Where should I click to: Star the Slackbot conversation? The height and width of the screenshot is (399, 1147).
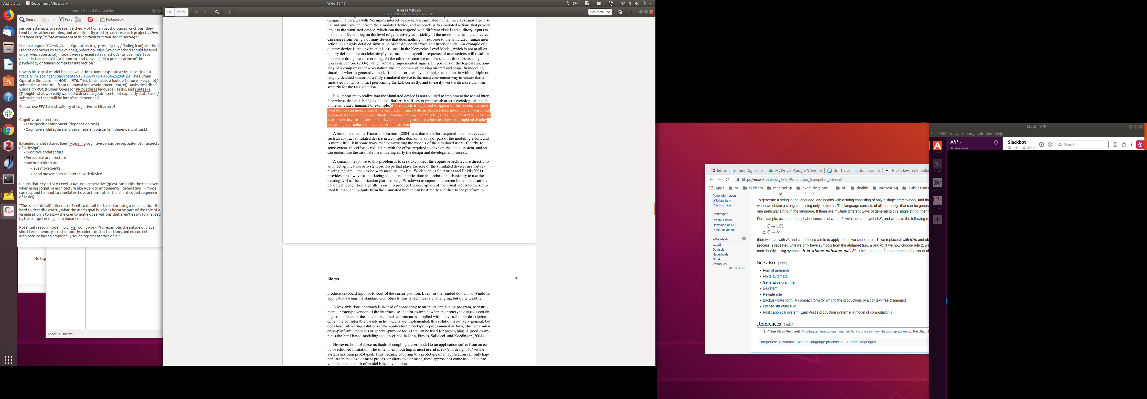coord(1010,148)
